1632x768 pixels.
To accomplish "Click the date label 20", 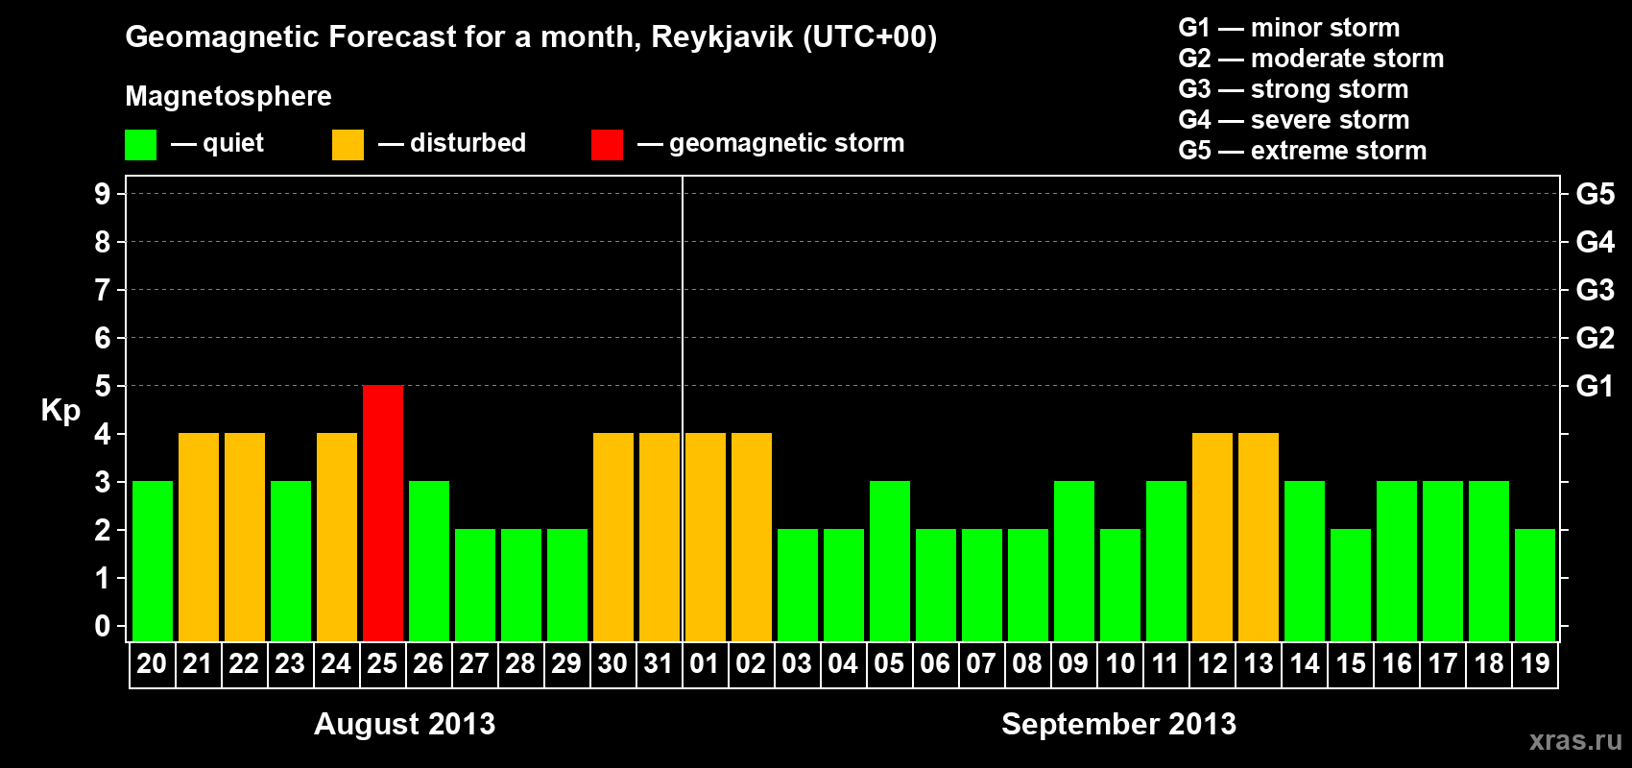I will coord(152,664).
